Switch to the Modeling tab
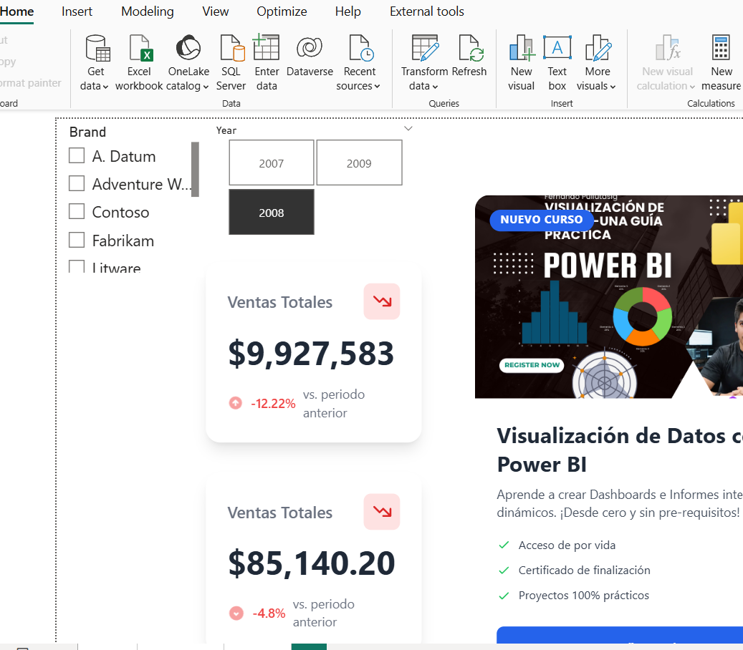The image size is (743, 650). [x=148, y=11]
